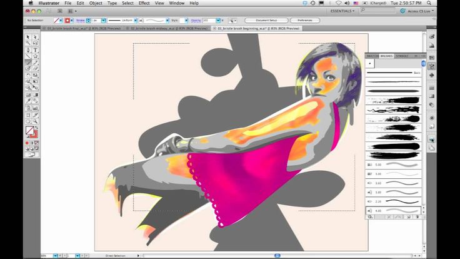Select the Basic brush stroke
This screenshot has width=460, height=259.
coord(393,73)
